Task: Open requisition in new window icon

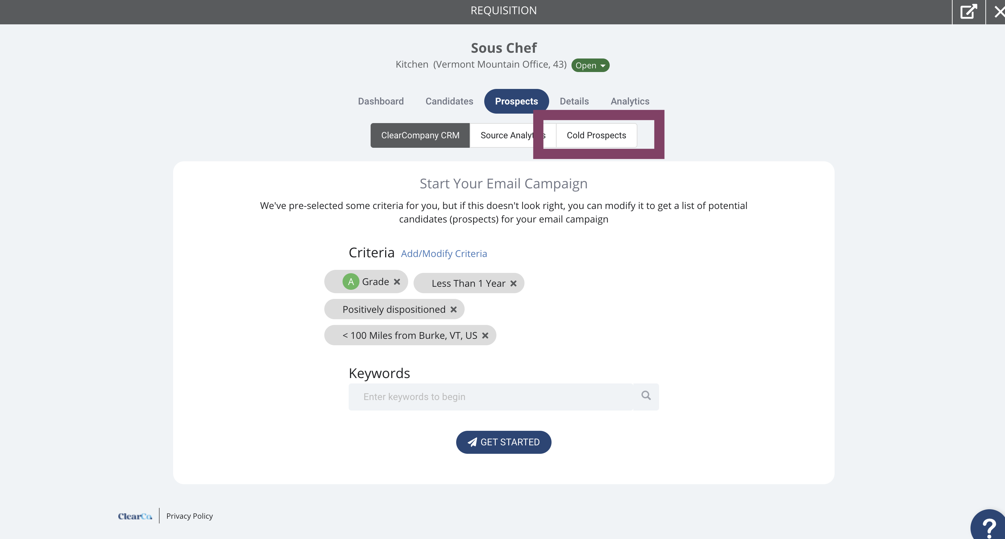Action: tap(969, 12)
